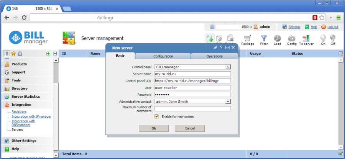345x159 pixels.
Task: Open a new browser tab
Action: coord(67,9)
